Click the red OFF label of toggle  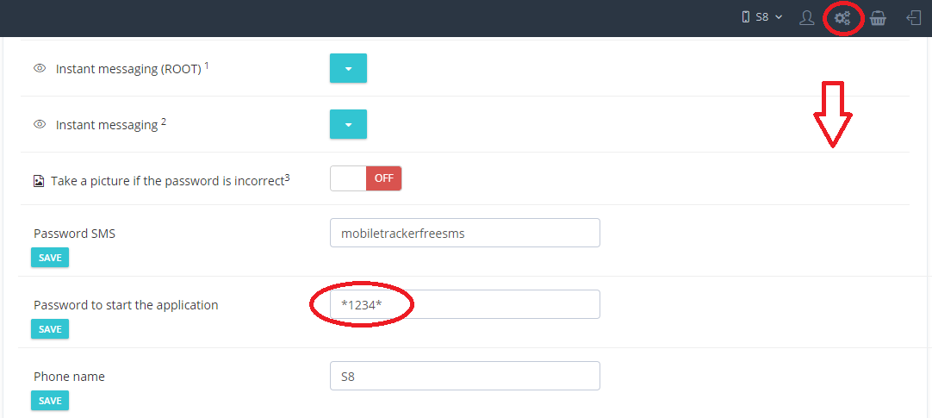click(x=384, y=178)
